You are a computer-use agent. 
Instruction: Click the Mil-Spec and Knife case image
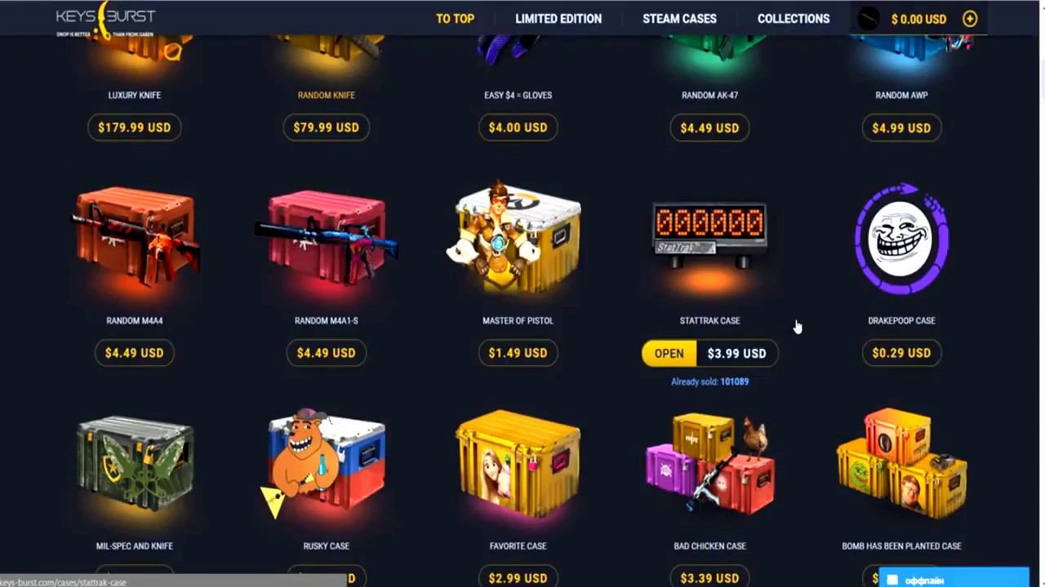[135, 465]
